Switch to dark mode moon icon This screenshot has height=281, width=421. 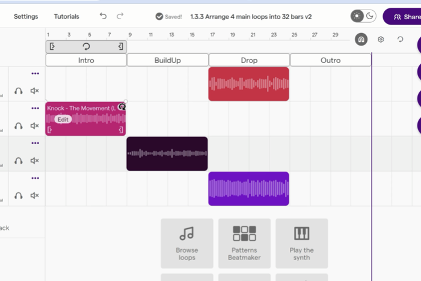pos(370,16)
